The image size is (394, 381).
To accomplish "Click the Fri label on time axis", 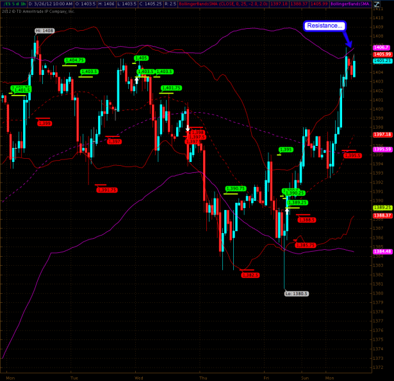I will [x=267, y=378].
